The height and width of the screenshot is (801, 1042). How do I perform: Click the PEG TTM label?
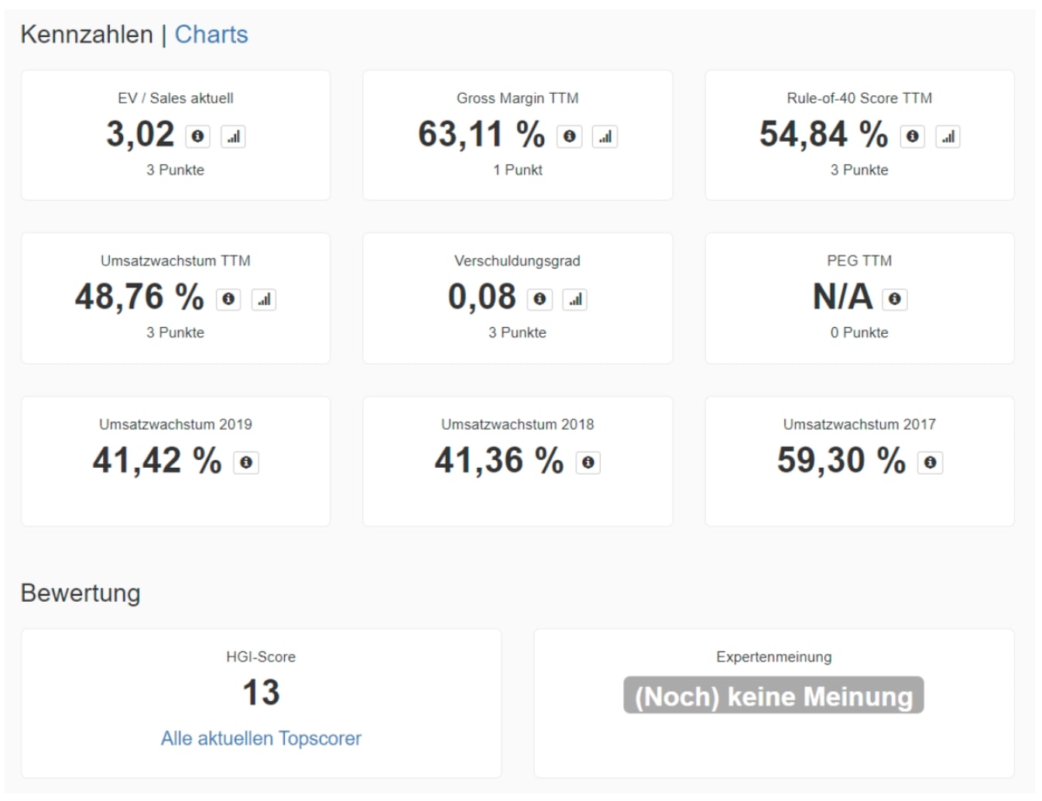tap(859, 261)
